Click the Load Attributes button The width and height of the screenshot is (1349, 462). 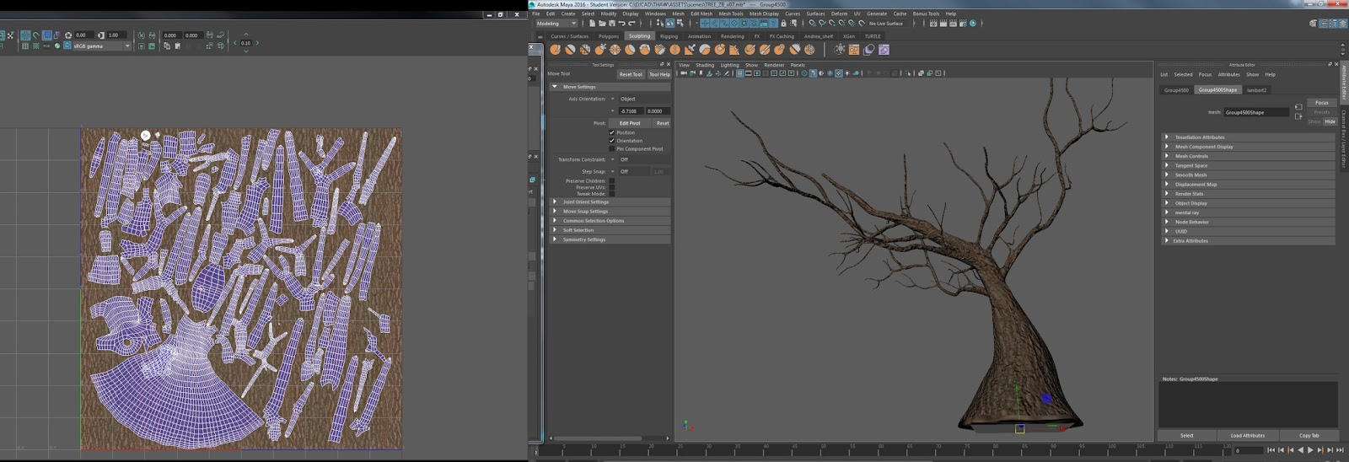tap(1247, 436)
